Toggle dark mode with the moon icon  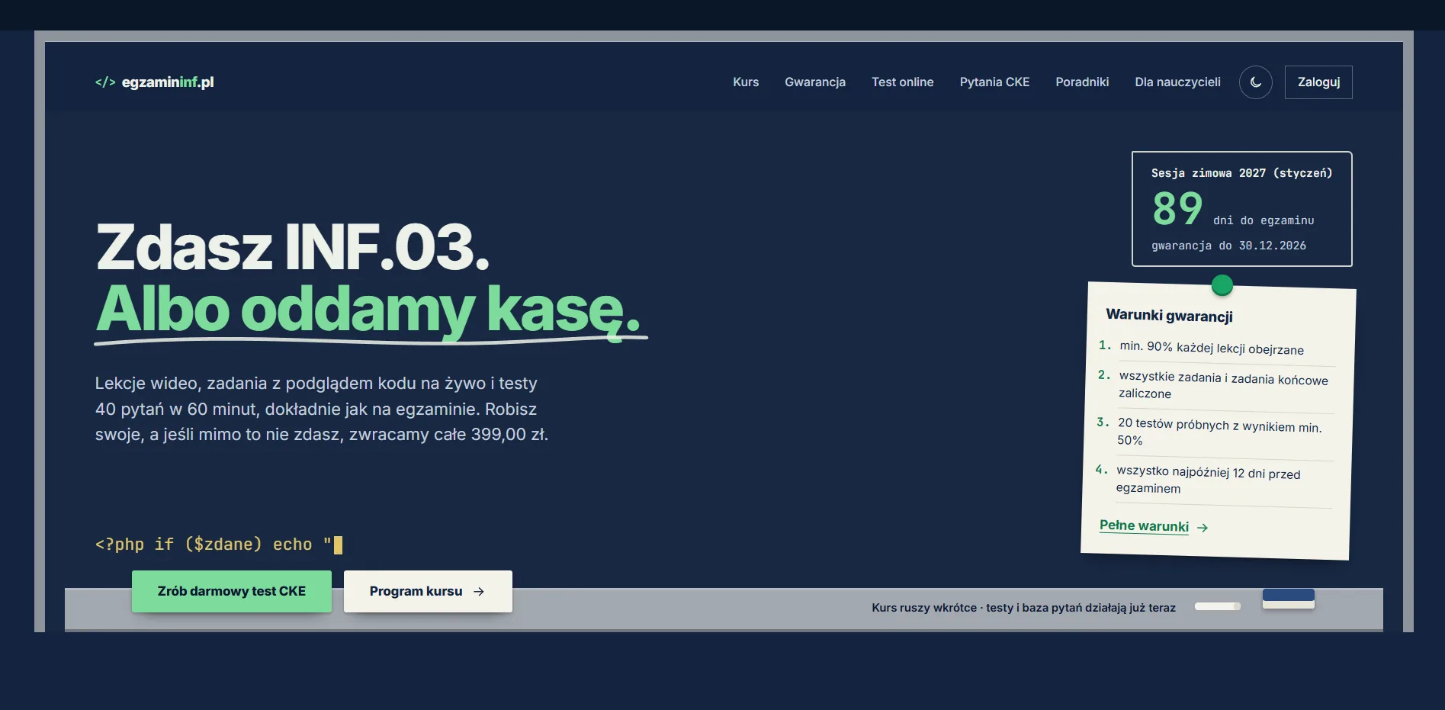click(x=1255, y=82)
